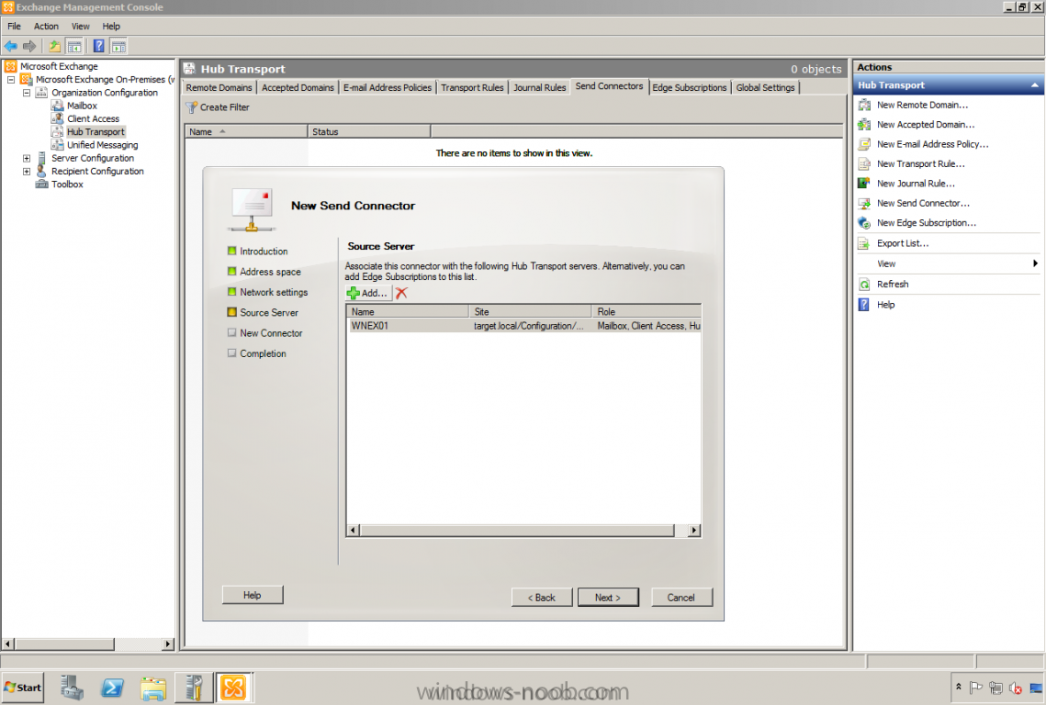Open Server Manager from the taskbar
1046x705 pixels.
[72, 688]
